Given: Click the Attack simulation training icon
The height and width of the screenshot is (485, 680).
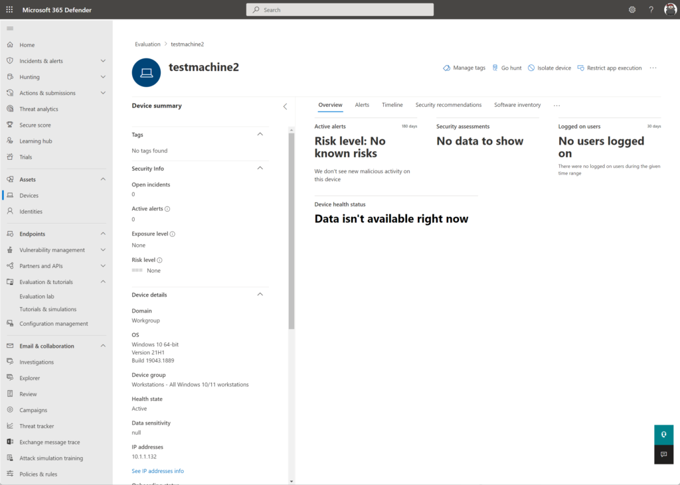Looking at the screenshot, I should 10,458.
